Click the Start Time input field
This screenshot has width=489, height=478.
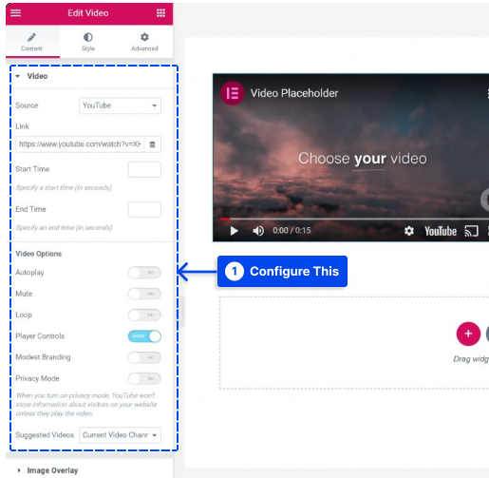[x=144, y=169]
